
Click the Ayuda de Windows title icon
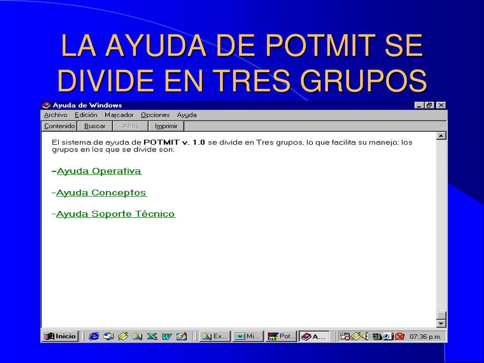[x=46, y=105]
